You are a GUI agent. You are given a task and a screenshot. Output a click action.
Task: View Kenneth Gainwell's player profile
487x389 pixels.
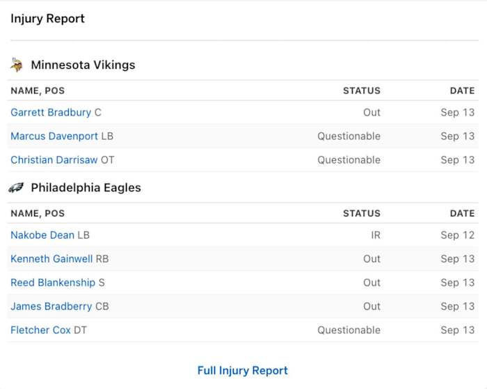click(51, 259)
